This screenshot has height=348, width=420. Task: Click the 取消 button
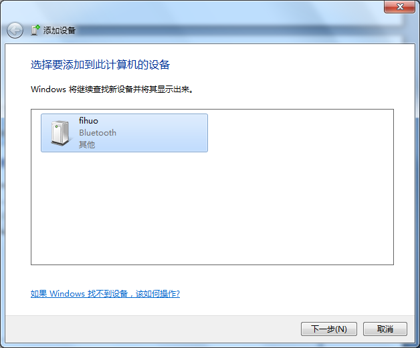click(x=385, y=329)
